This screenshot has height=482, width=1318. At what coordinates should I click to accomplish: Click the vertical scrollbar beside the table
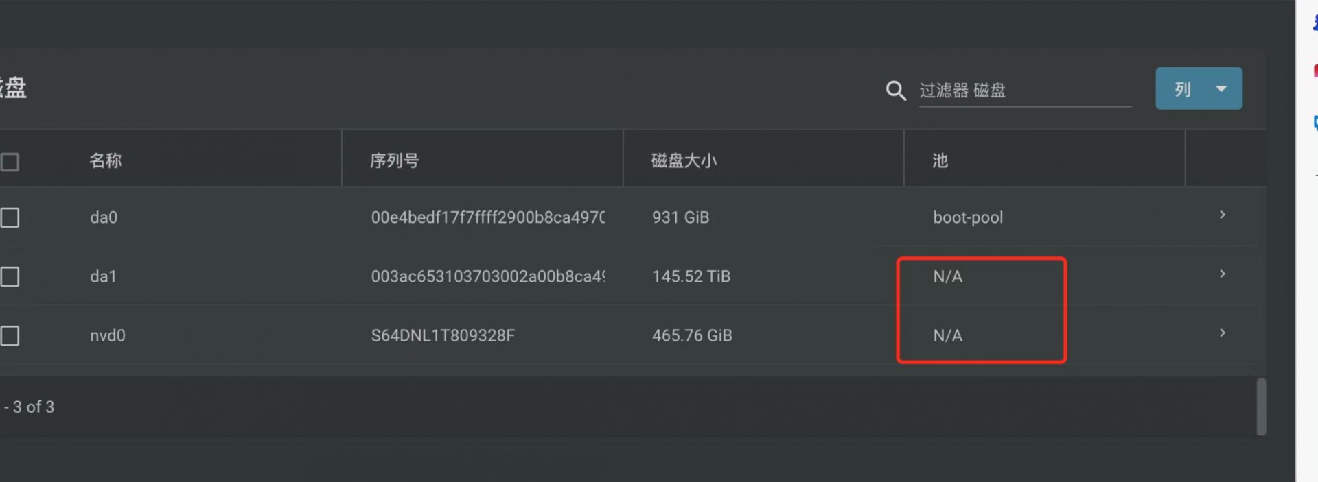[x=1260, y=407]
